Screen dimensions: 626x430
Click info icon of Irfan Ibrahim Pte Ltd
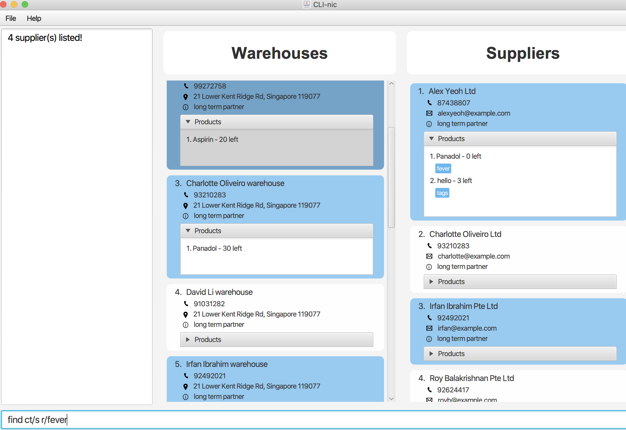click(429, 339)
